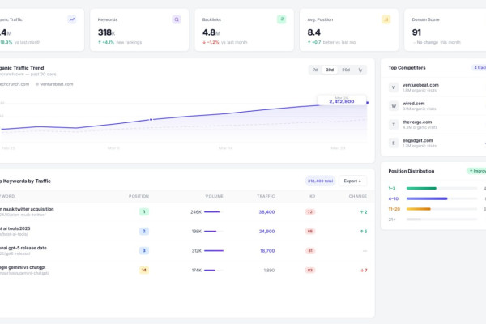Image resolution: width=486 pixels, height=324 pixels.
Task: Select the 1y time range
Action: coord(360,70)
